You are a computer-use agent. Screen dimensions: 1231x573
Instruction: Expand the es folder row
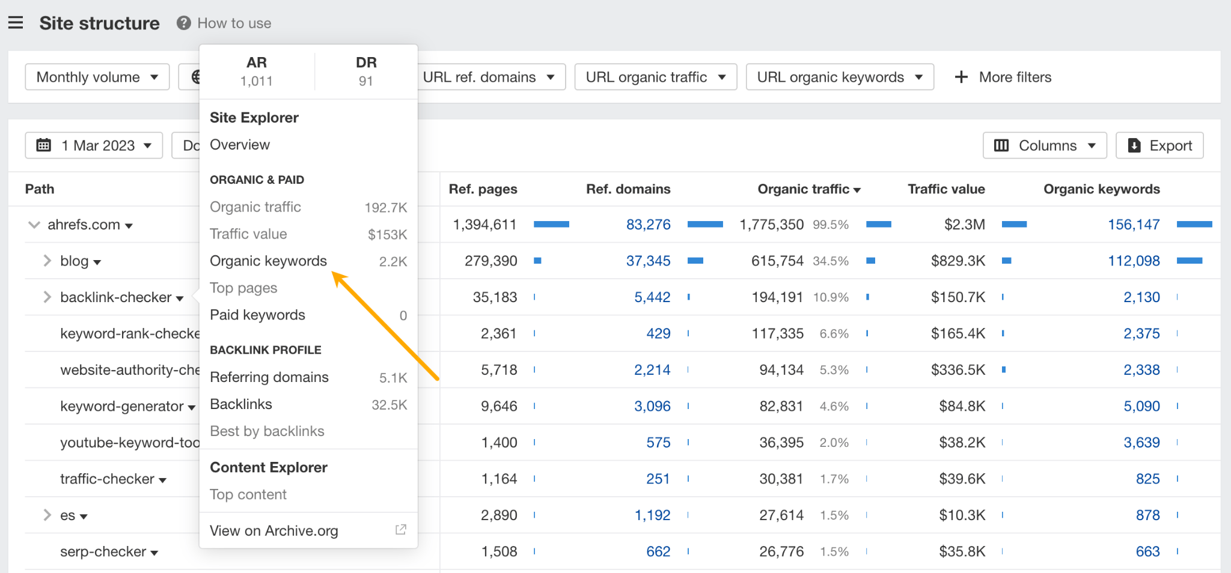point(47,515)
